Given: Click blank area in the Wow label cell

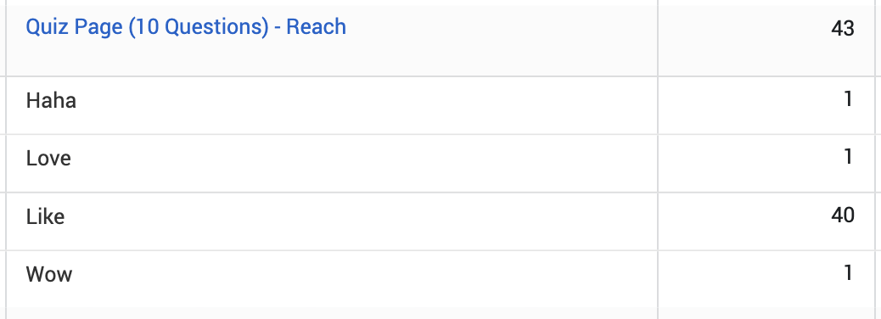Looking at the screenshot, I should coord(365,279).
